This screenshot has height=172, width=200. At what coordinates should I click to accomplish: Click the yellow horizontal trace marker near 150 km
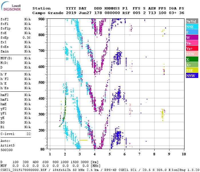(x=84, y=140)
